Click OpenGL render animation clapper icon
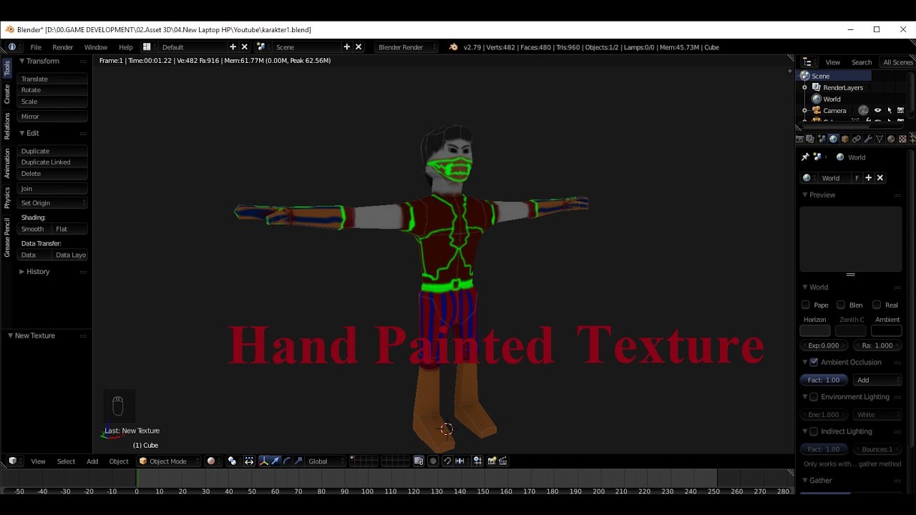 (x=503, y=461)
